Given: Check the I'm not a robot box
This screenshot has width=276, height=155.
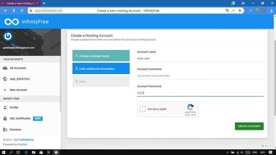Looking at the screenshot, I should coord(143,109).
